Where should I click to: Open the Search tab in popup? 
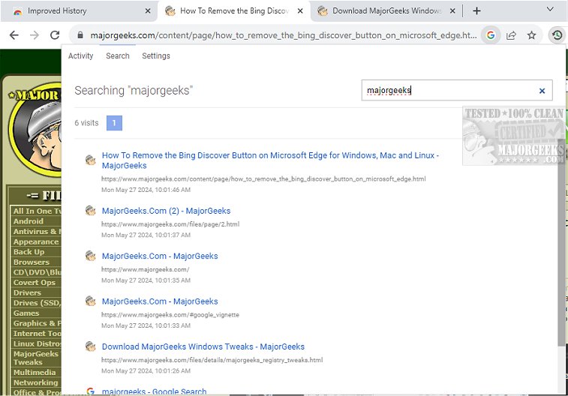[x=117, y=55]
